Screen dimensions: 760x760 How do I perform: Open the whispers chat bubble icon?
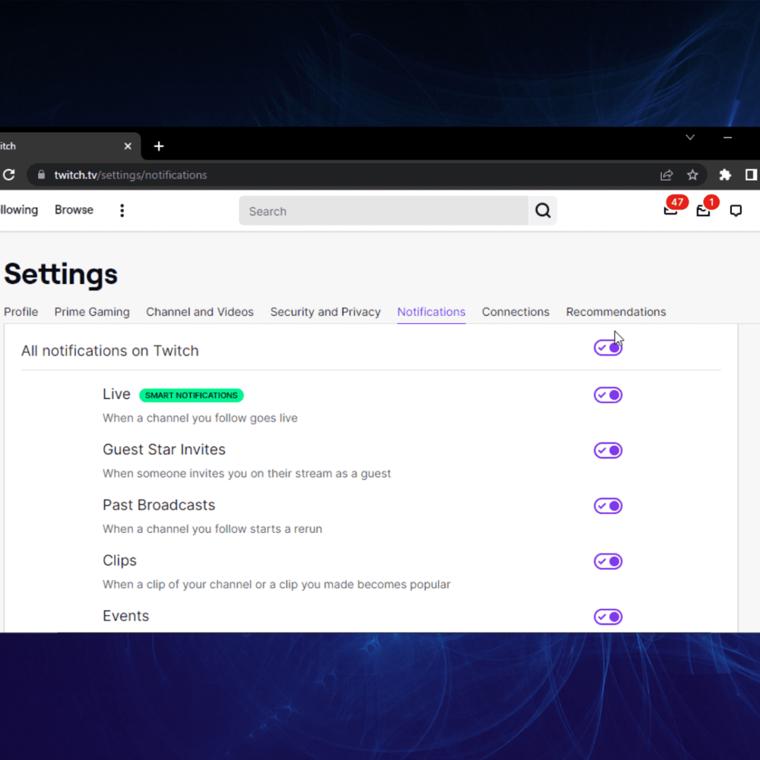coord(736,211)
